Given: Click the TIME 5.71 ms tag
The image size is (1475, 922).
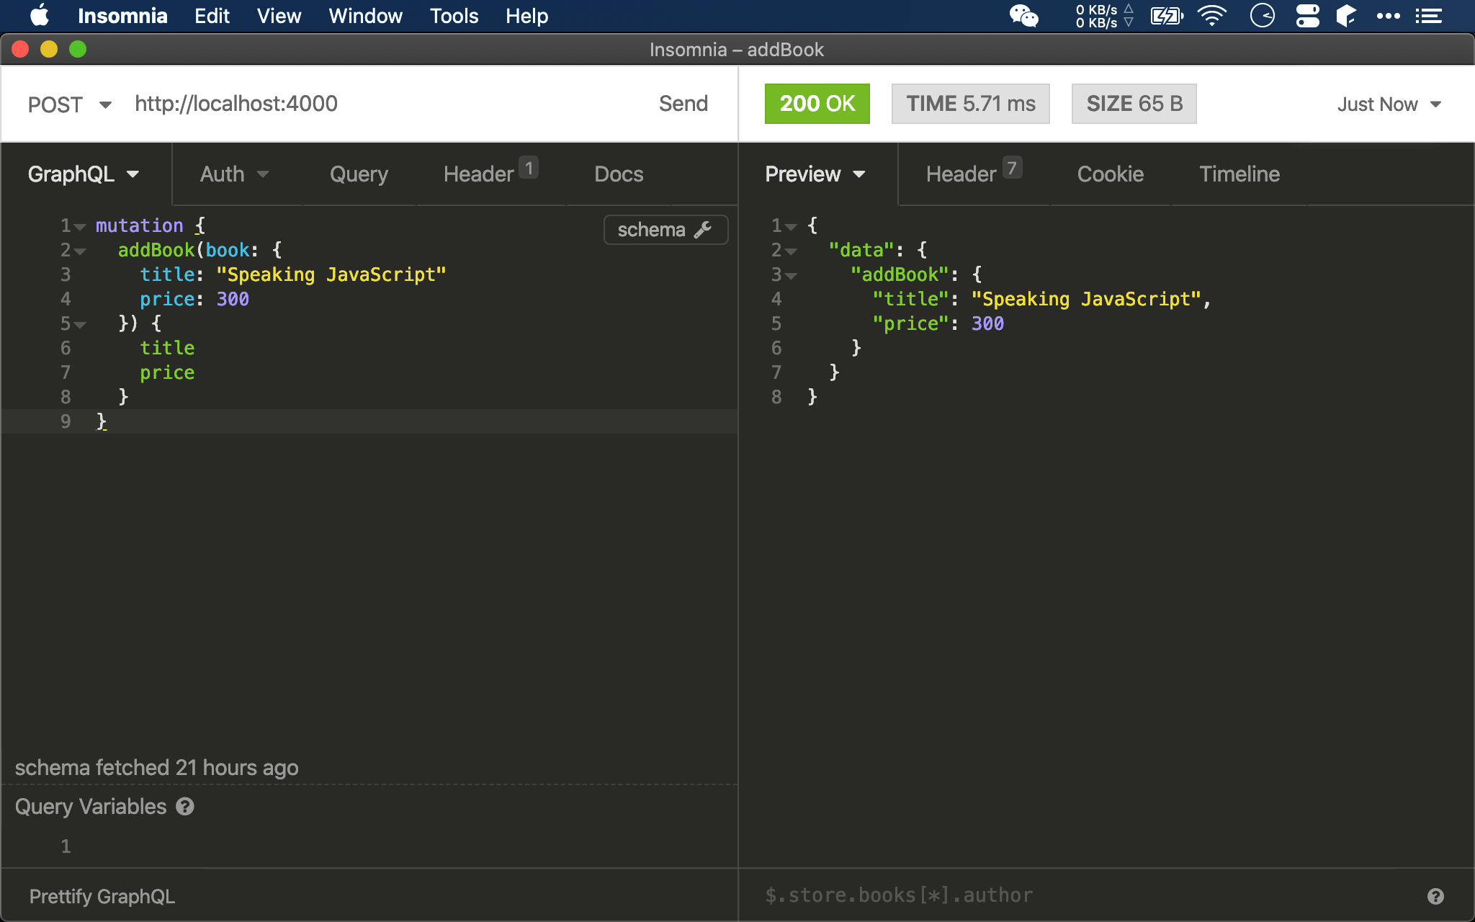Looking at the screenshot, I should pos(970,104).
